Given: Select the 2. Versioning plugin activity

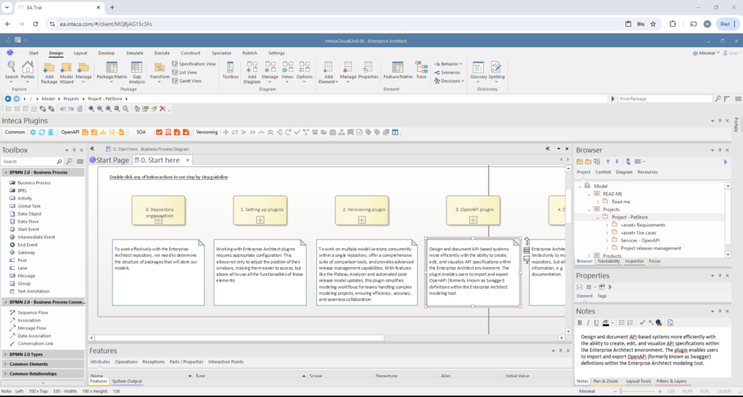Looking at the screenshot, I should [362, 210].
